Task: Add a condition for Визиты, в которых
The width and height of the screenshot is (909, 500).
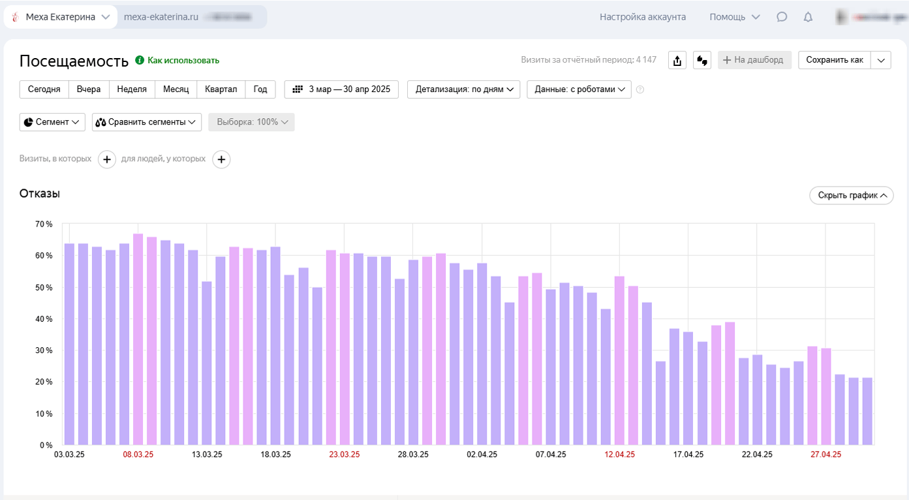Action: (107, 159)
